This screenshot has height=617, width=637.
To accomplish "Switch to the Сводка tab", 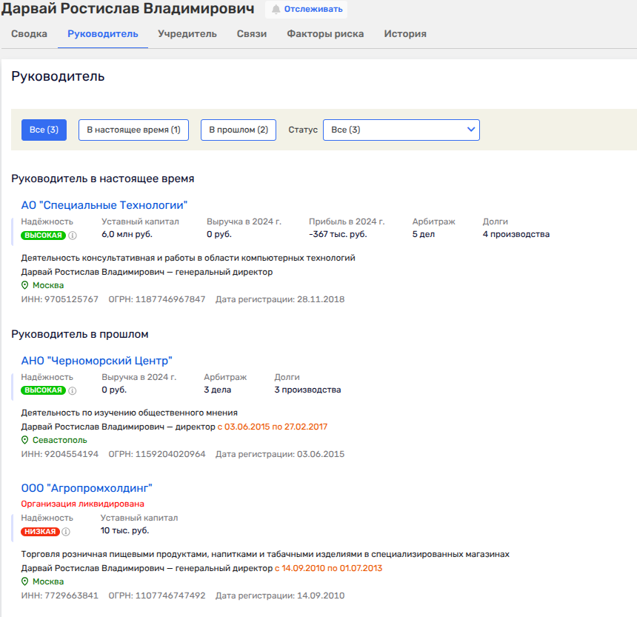I will (30, 34).
